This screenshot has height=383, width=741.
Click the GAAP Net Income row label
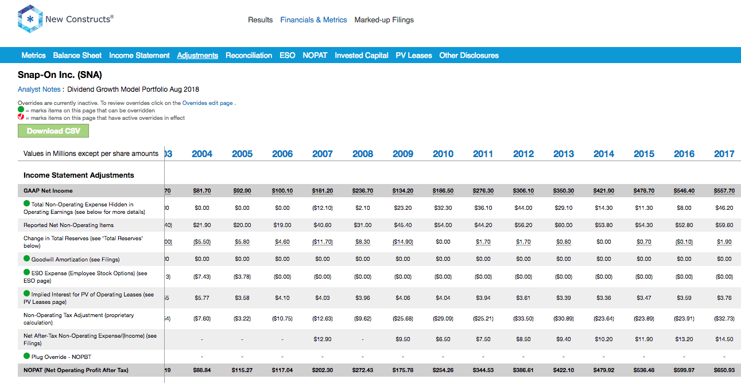click(x=48, y=191)
